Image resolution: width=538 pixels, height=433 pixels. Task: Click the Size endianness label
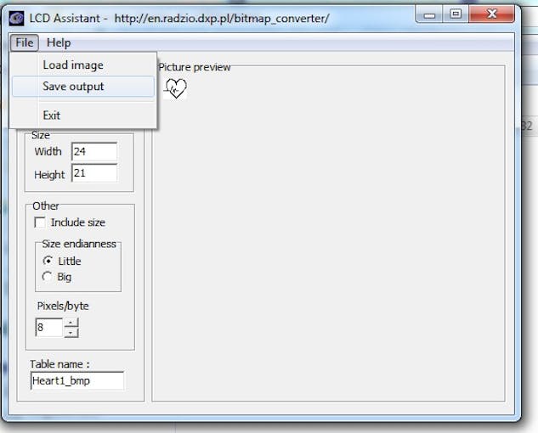click(79, 244)
